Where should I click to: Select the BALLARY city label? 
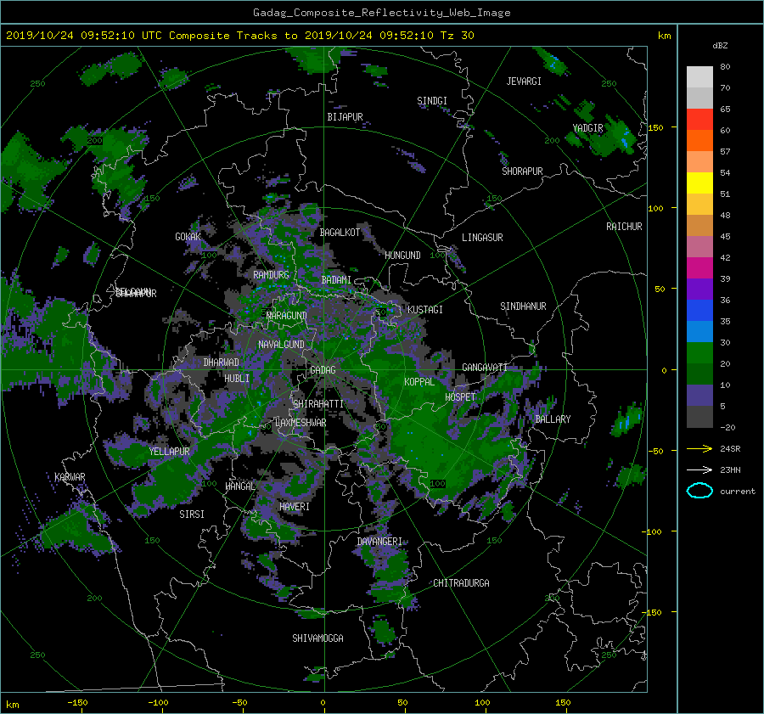coord(553,419)
